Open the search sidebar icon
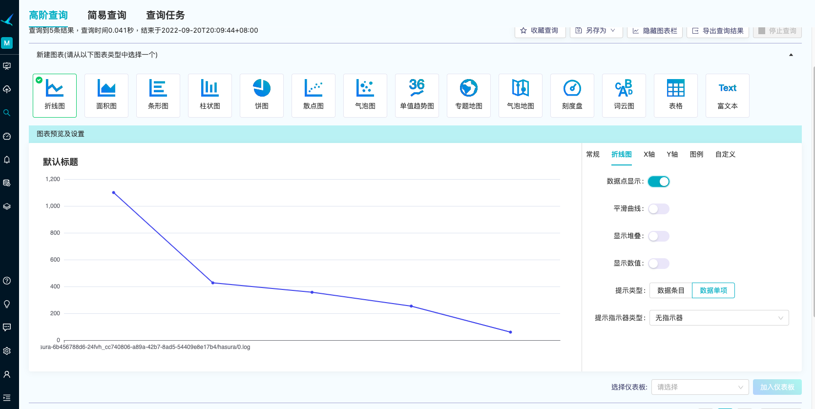 7,113
